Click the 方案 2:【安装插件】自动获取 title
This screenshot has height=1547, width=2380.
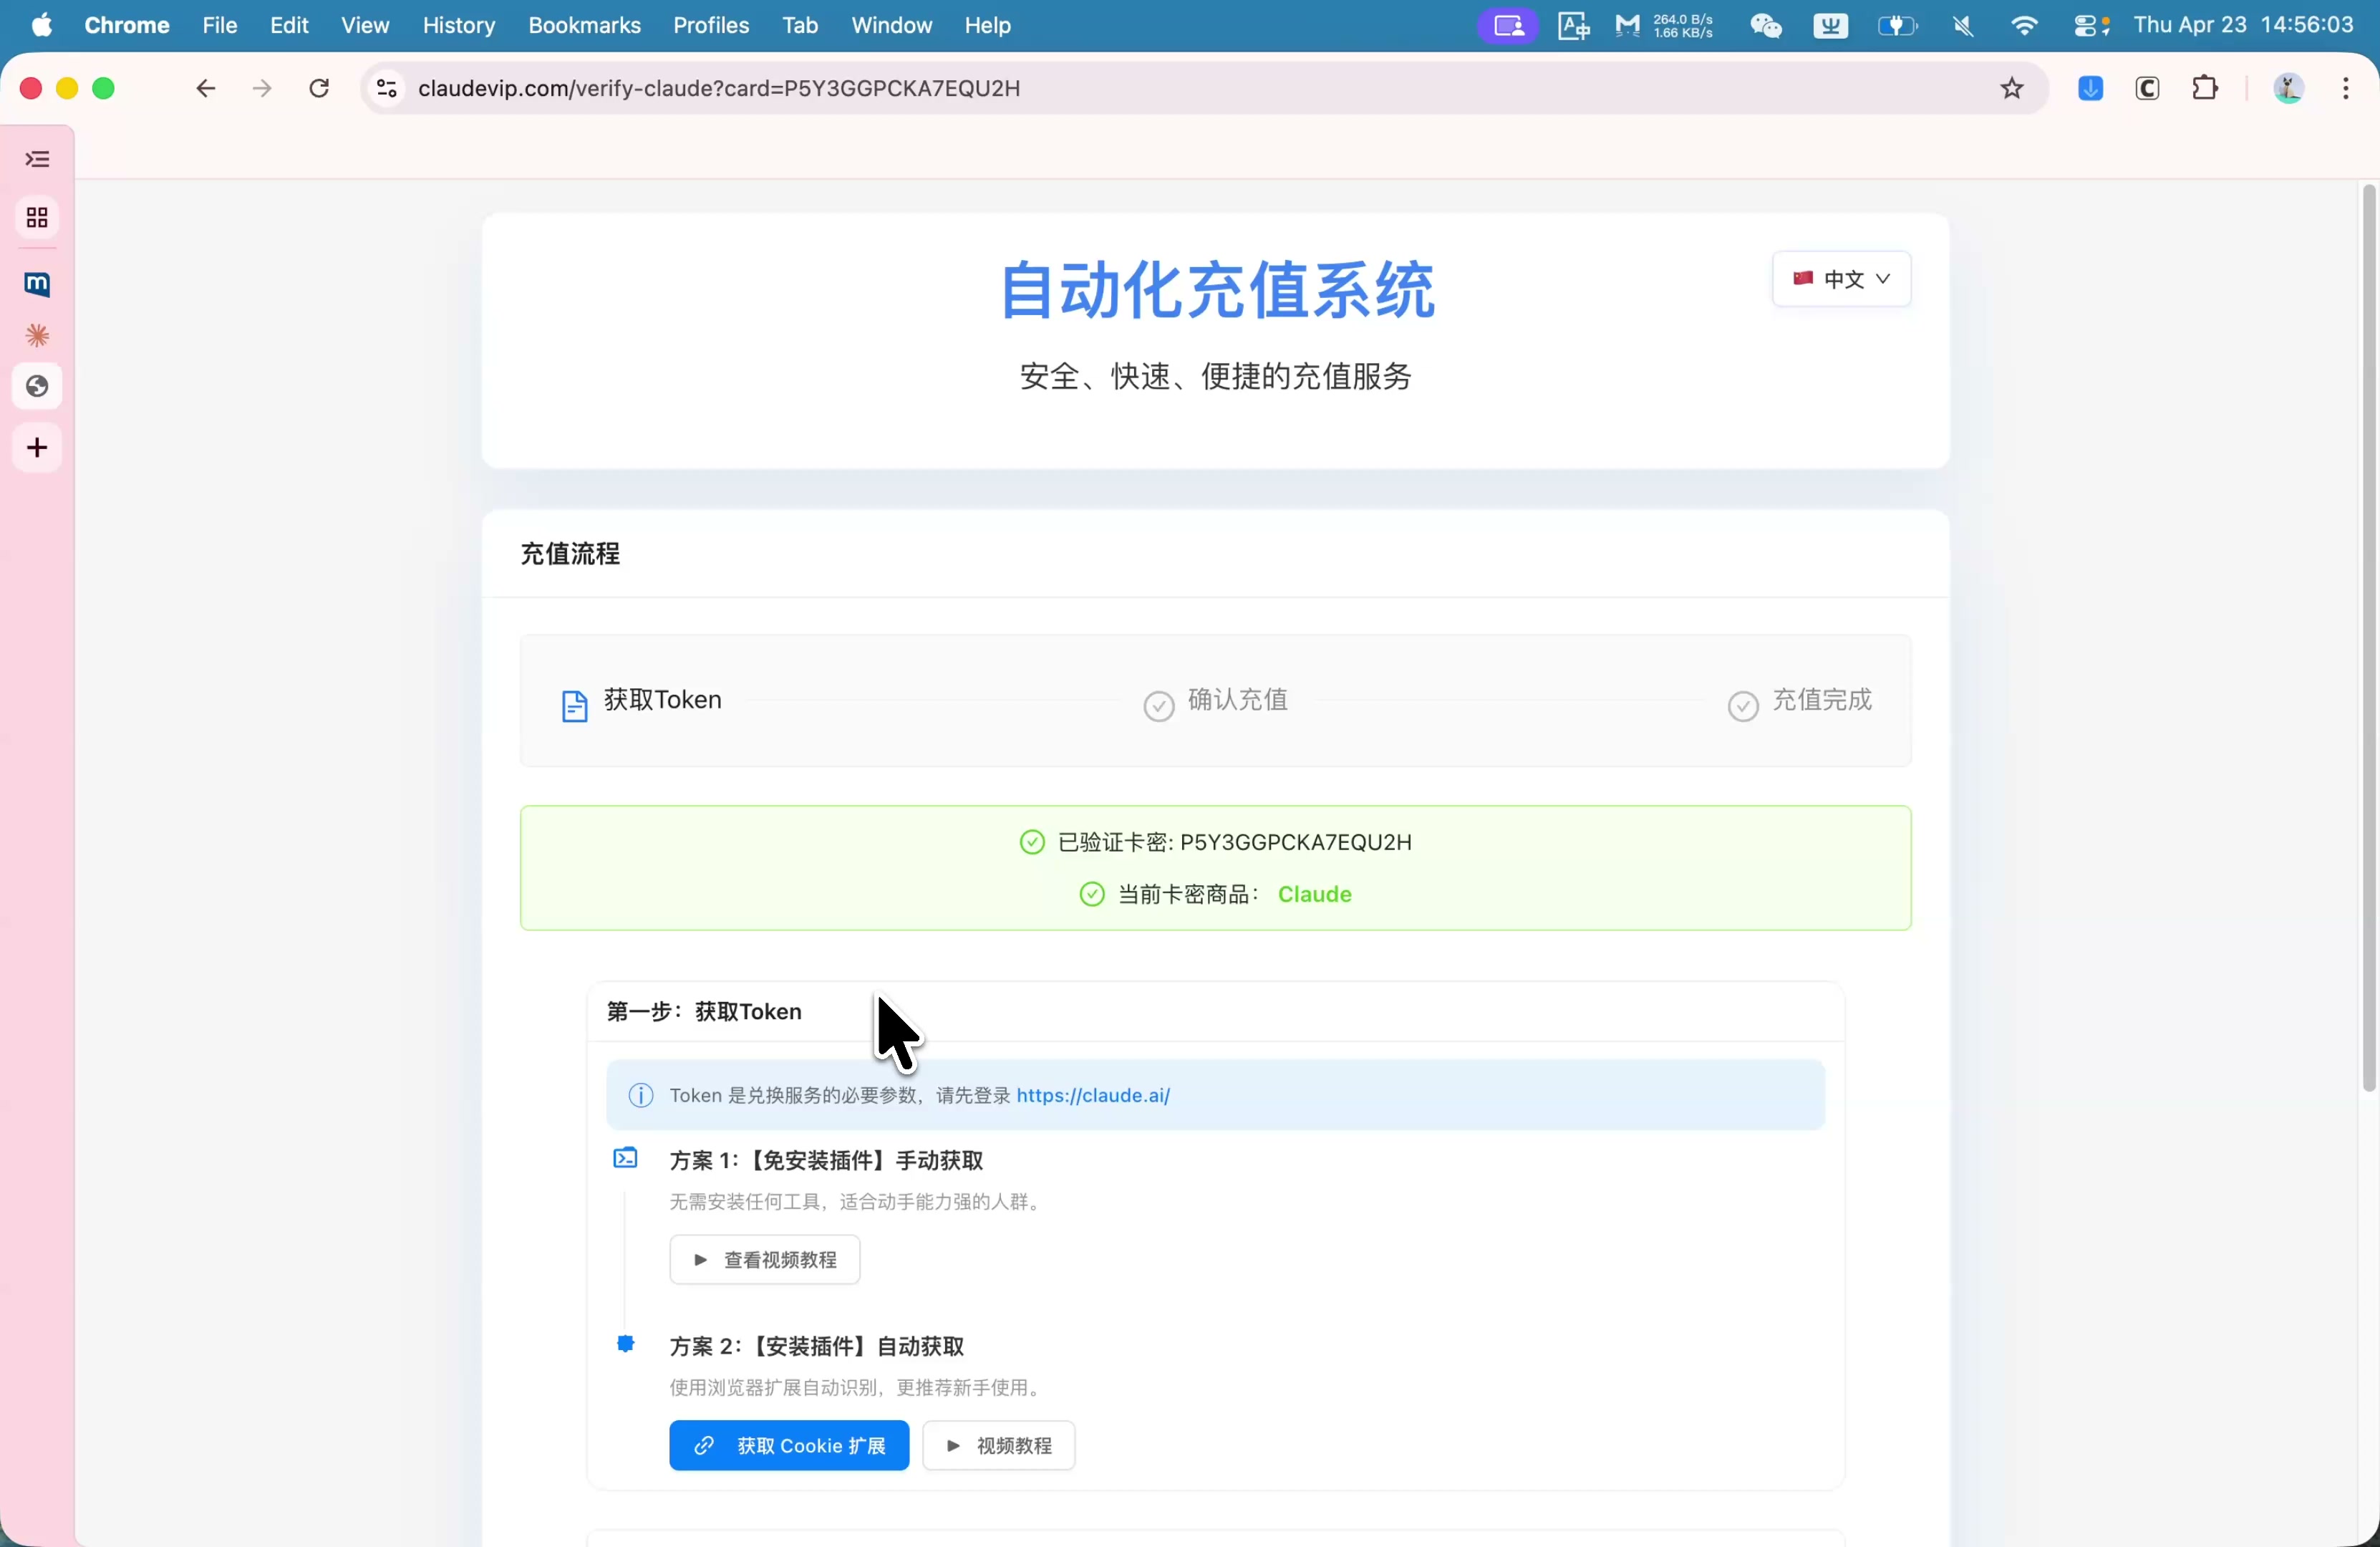point(817,1346)
